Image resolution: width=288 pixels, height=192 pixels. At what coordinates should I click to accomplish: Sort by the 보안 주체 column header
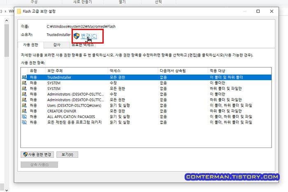point(77,71)
